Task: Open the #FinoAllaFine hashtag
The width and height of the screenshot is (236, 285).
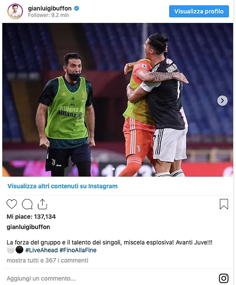Action: click(78, 250)
